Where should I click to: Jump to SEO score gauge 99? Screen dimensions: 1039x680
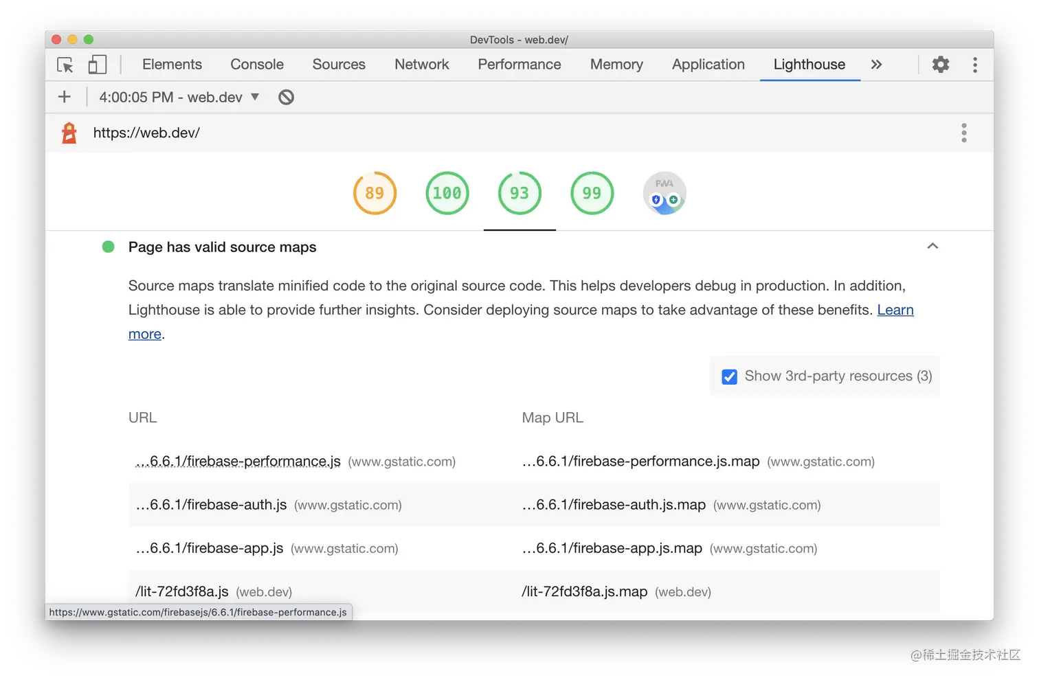592,193
